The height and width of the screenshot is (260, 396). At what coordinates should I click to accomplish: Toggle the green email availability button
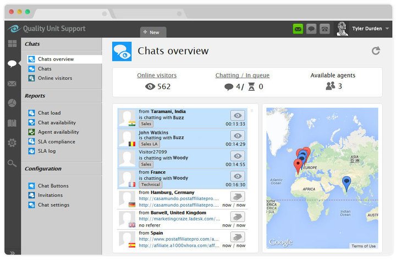[x=298, y=29]
